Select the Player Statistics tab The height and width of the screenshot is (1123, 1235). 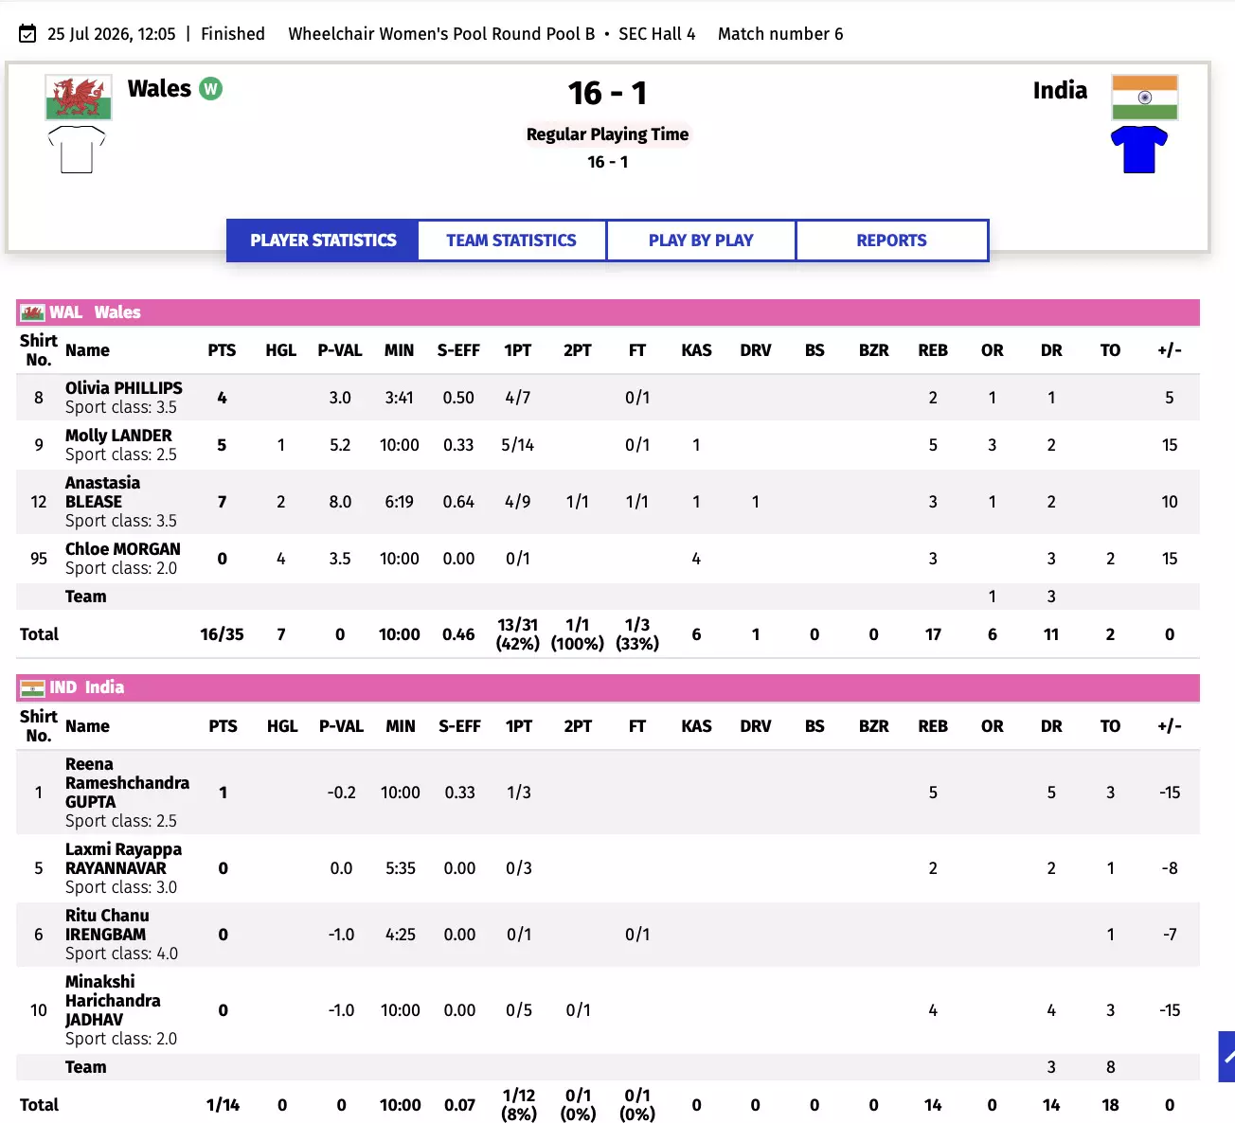(x=323, y=241)
